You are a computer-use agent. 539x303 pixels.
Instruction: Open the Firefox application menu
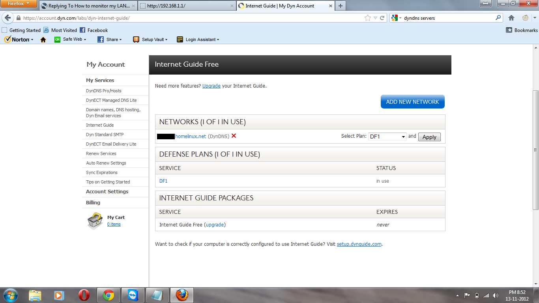pos(19,4)
